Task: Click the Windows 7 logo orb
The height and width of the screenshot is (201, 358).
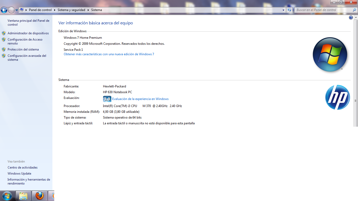Action: coord(330,55)
